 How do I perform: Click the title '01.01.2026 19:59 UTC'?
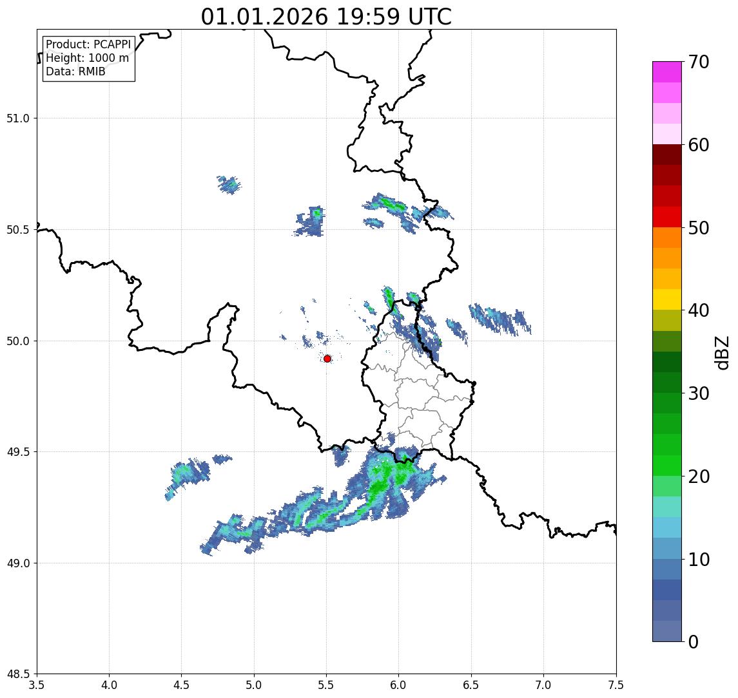pos(326,17)
